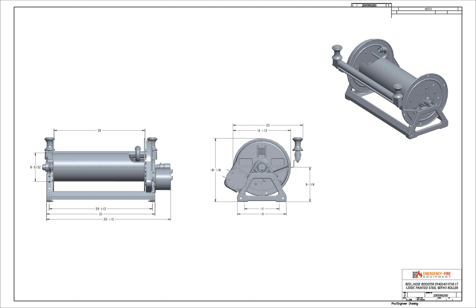Select the 200069260 number in the top strip
Viewport: 476px width, 308px height.
370,6
